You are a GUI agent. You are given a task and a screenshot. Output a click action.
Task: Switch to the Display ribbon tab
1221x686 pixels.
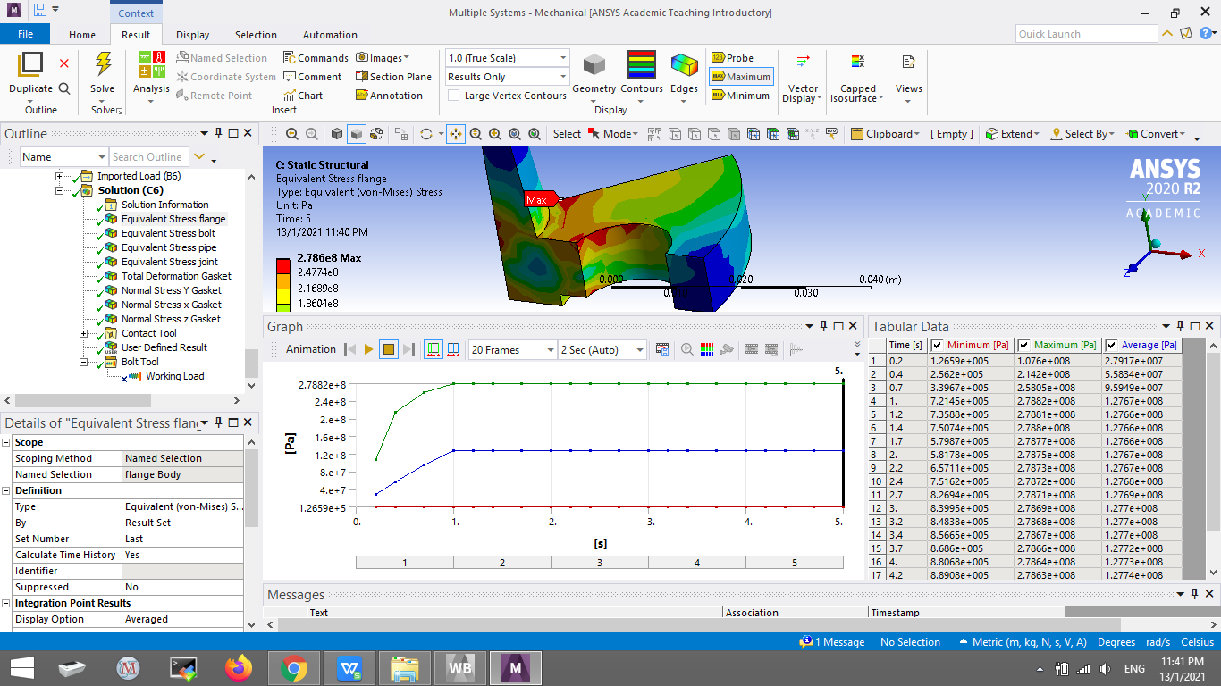tap(192, 35)
